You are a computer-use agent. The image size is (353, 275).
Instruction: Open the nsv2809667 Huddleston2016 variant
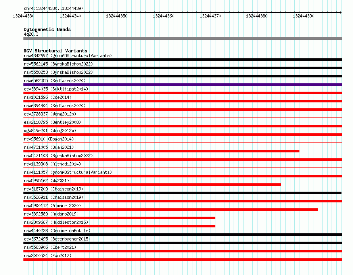[56, 222]
